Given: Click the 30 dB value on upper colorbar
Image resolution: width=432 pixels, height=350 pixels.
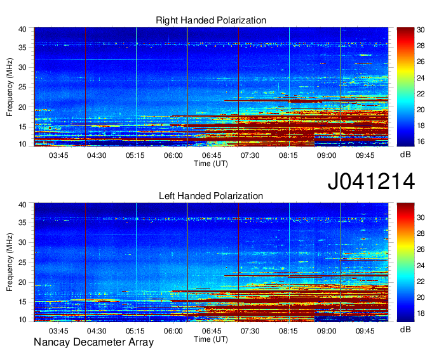Looking at the screenshot, I should coord(421,30).
